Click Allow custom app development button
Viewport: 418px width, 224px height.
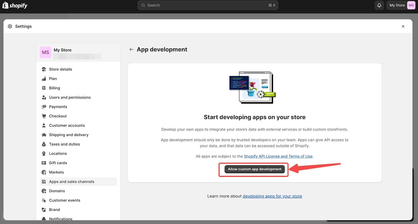(254, 169)
